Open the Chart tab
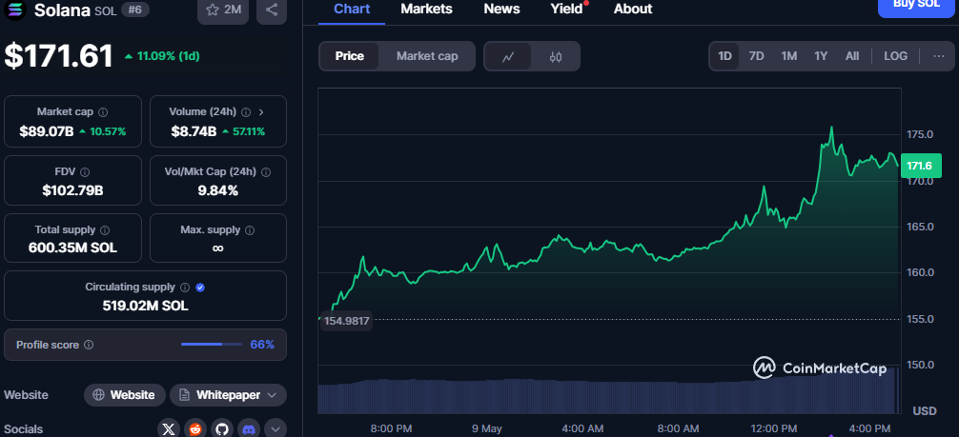The width and height of the screenshot is (959, 437). pyautogui.click(x=352, y=10)
